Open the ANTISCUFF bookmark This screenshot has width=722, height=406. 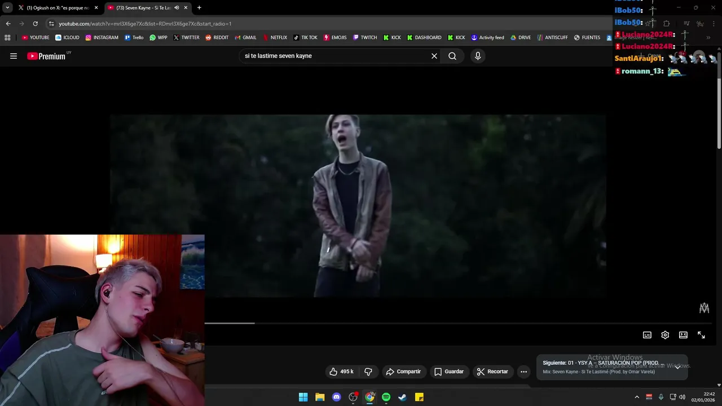pyautogui.click(x=552, y=38)
